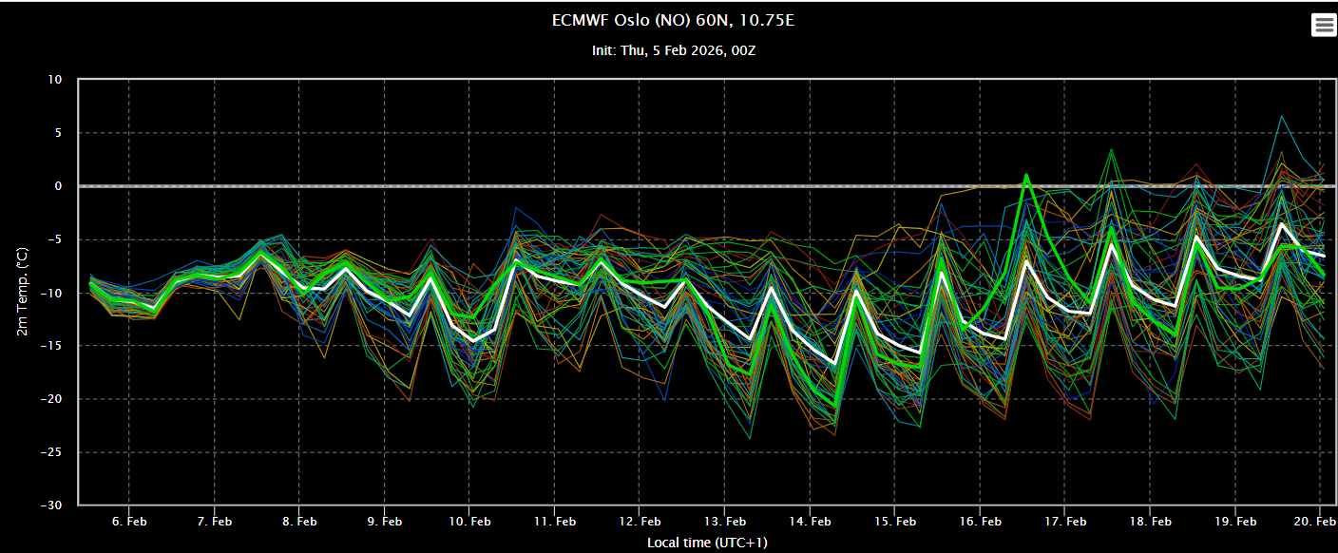Screen dimensions: 1338x553
Task: Click the '8. Feb' x-axis label
Action: tap(299, 522)
